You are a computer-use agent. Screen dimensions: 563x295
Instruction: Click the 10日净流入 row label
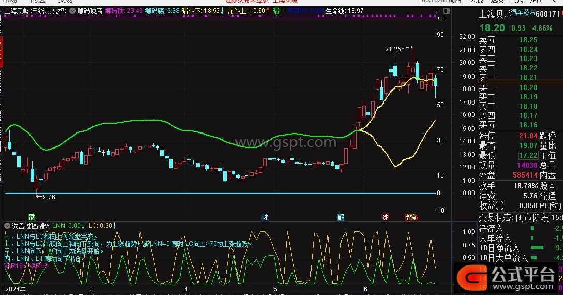coord(499,248)
